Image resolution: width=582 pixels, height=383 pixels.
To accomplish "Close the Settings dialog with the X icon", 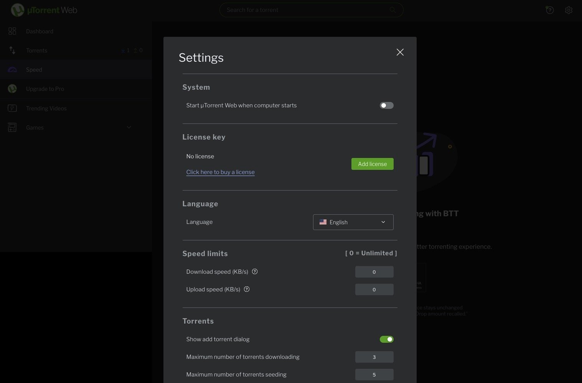I will (400, 52).
